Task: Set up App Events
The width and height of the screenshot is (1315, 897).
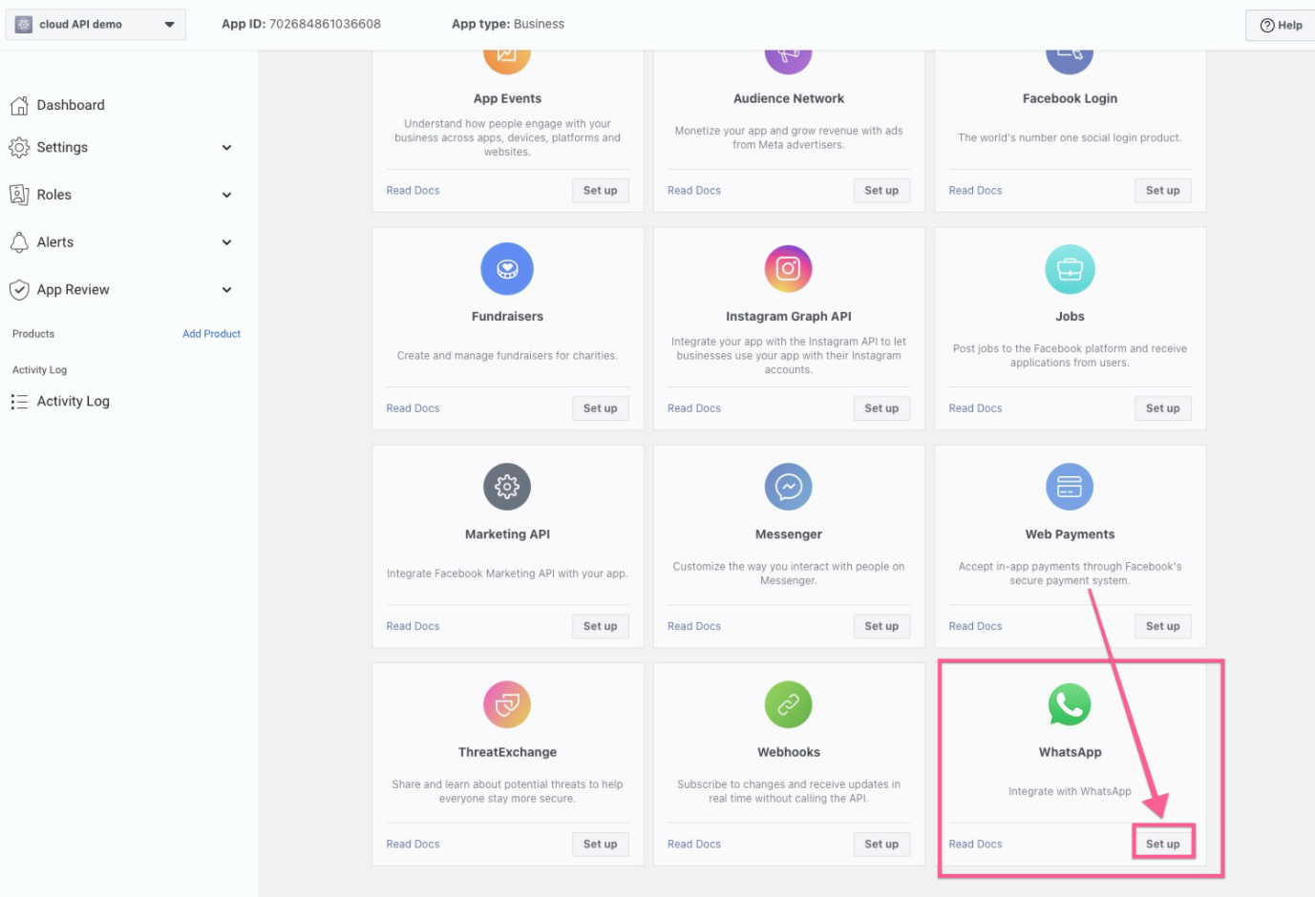Action: coord(600,191)
